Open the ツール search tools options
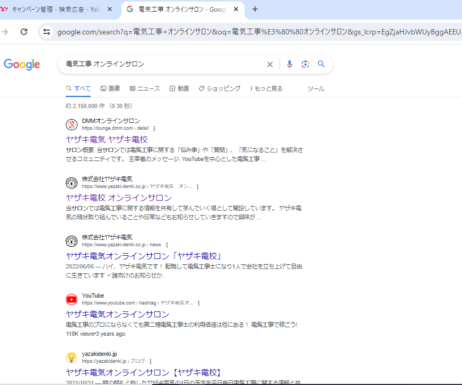Image resolution: width=462 pixels, height=385 pixels. (316, 88)
